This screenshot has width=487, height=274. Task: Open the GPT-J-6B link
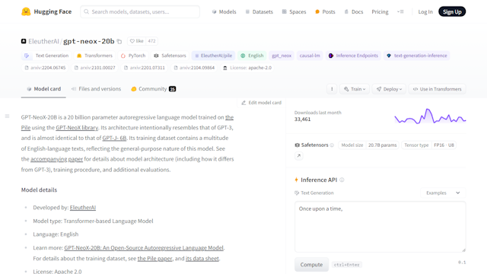pyautogui.click(x=114, y=138)
